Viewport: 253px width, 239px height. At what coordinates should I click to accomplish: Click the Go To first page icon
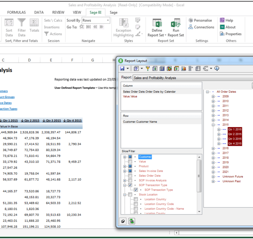click(x=88, y=27)
